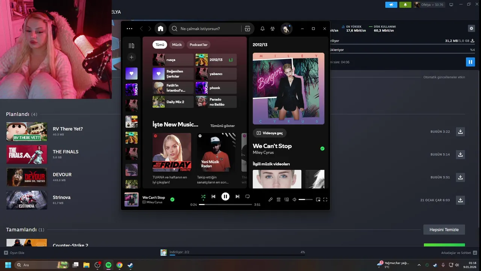The width and height of the screenshot is (481, 271).
Task: Toggle repeat mode in player
Action: pyautogui.click(x=248, y=196)
